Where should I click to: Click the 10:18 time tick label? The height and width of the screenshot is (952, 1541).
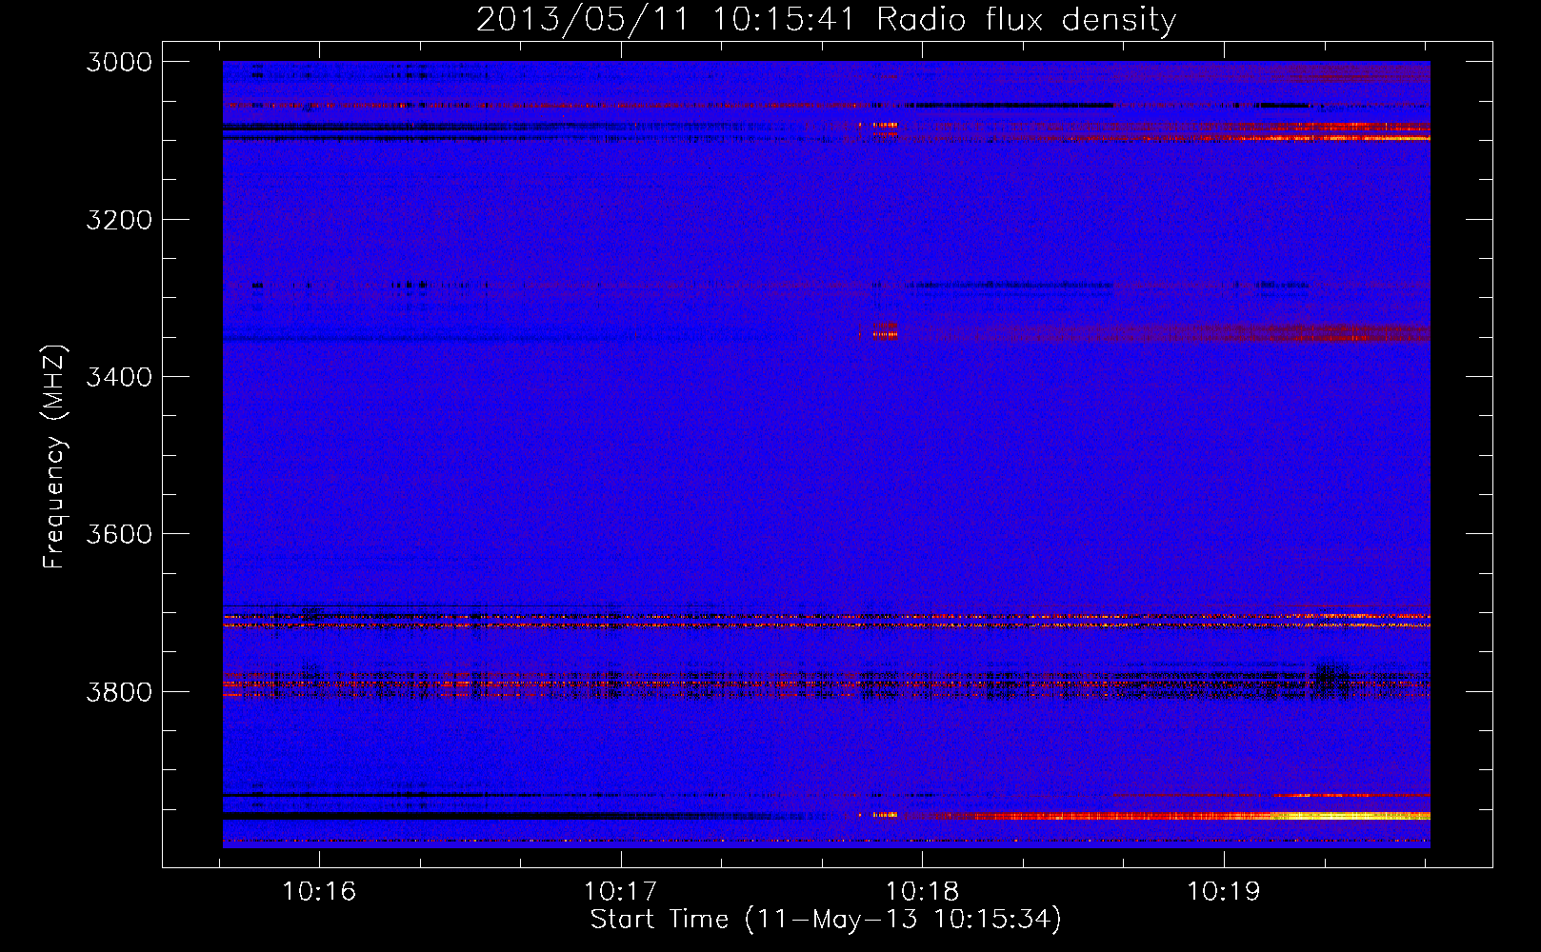[922, 891]
